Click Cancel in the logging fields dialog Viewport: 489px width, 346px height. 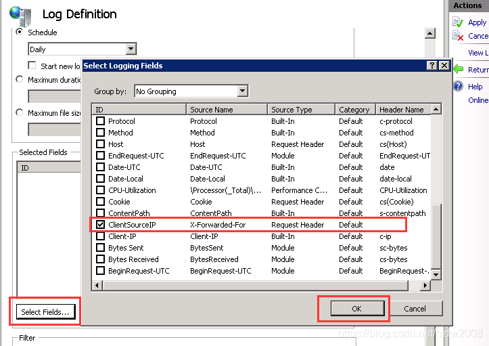coord(415,309)
